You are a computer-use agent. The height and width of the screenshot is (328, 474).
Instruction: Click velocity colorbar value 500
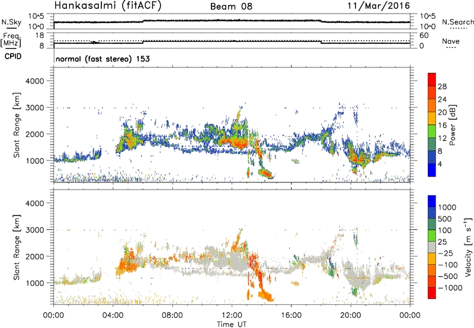[445, 218]
